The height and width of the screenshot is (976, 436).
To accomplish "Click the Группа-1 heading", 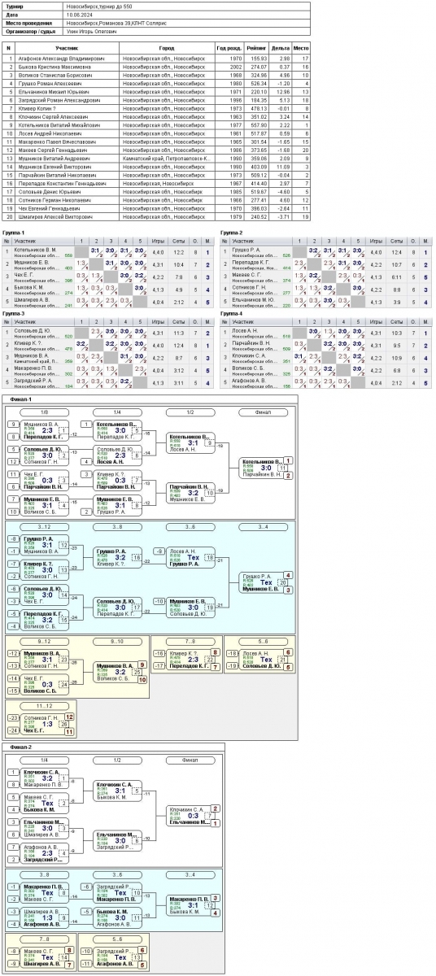I will pyautogui.click(x=15, y=233).
